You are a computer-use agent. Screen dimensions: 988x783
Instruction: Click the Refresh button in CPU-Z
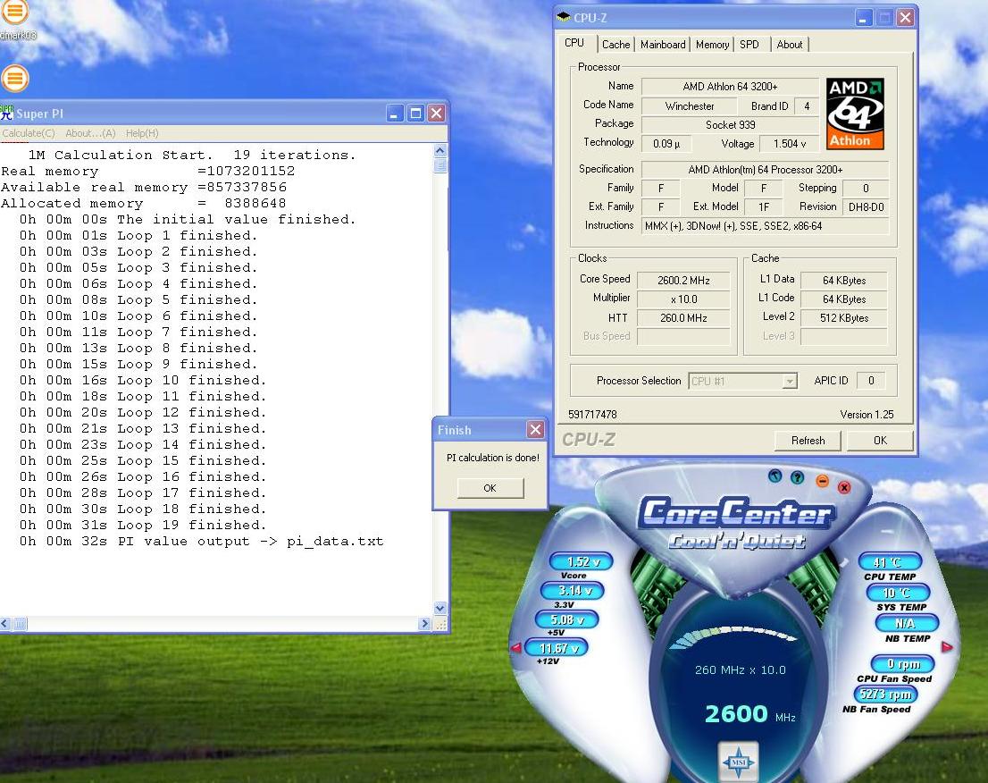[808, 441]
